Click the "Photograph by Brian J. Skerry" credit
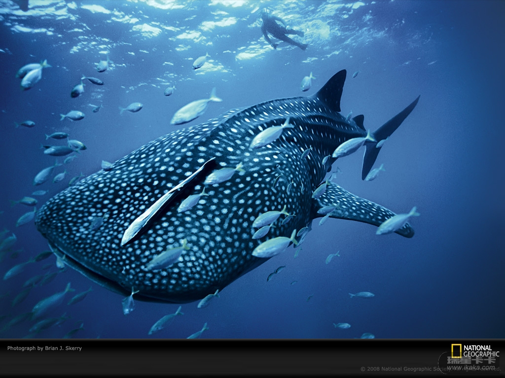The width and height of the screenshot is (505, 378). (44, 348)
